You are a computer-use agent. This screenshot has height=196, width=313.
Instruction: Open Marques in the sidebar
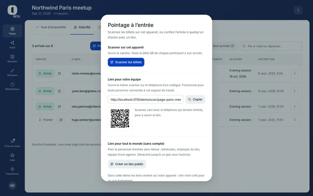tap(12, 73)
